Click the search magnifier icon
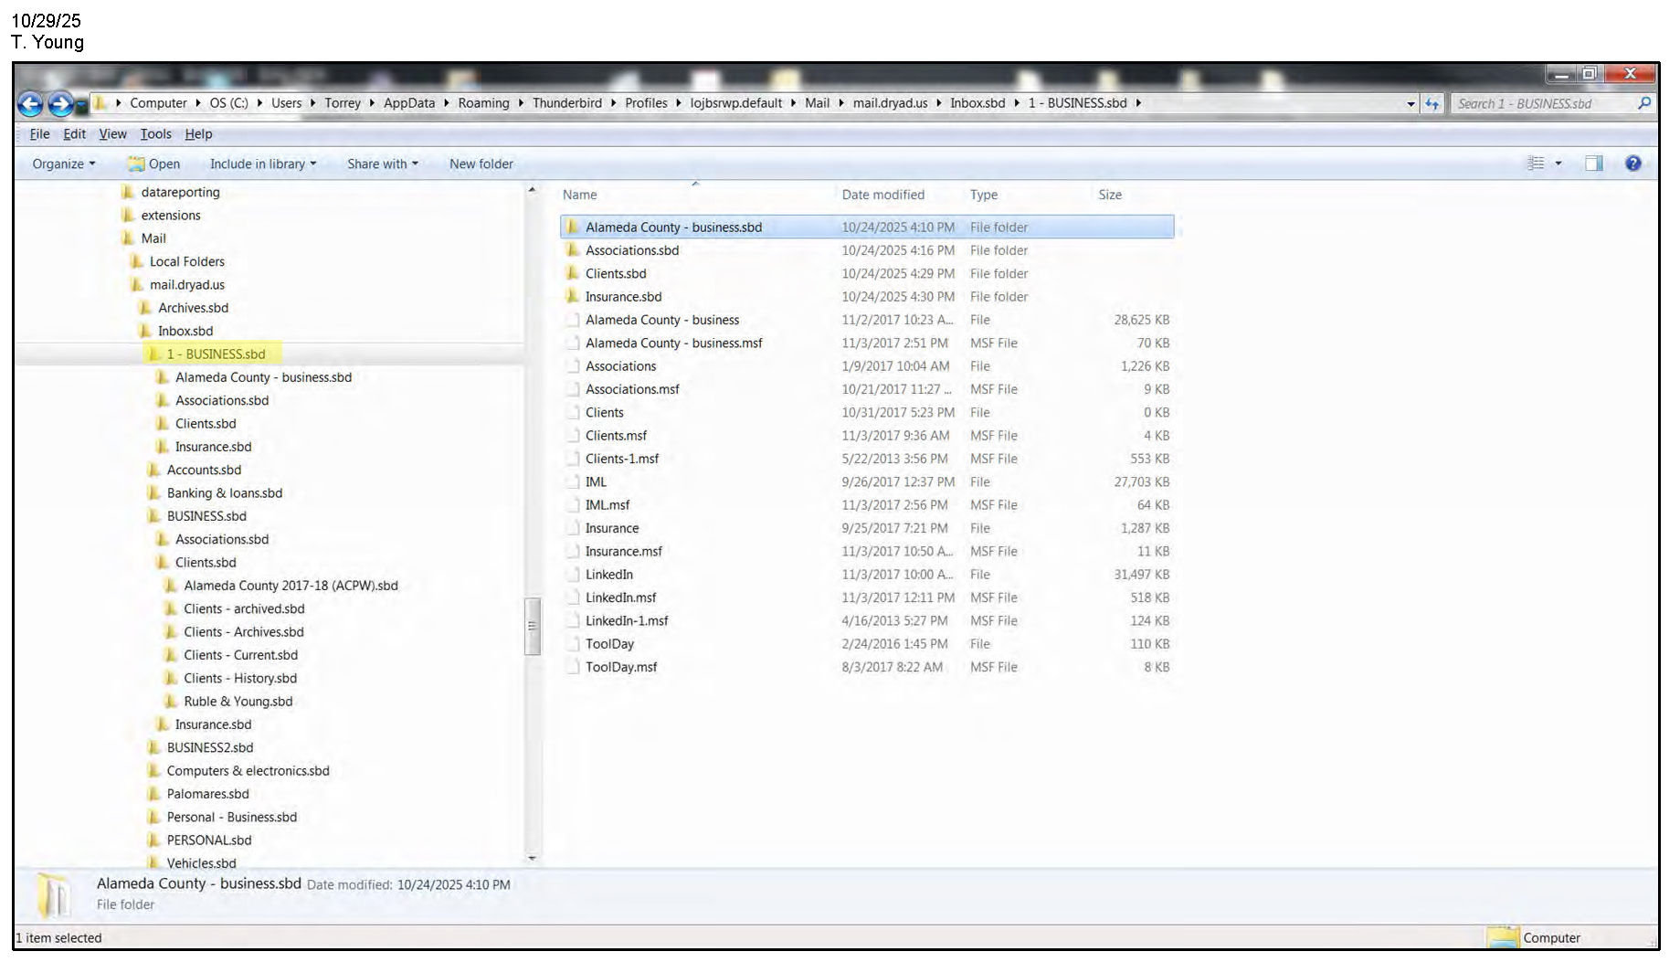The width and height of the screenshot is (1680, 962). point(1644,103)
